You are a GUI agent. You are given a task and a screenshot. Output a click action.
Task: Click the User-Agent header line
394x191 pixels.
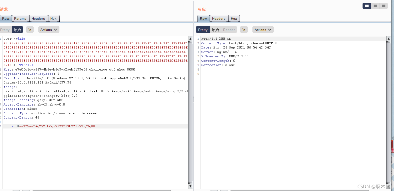pos(94,78)
